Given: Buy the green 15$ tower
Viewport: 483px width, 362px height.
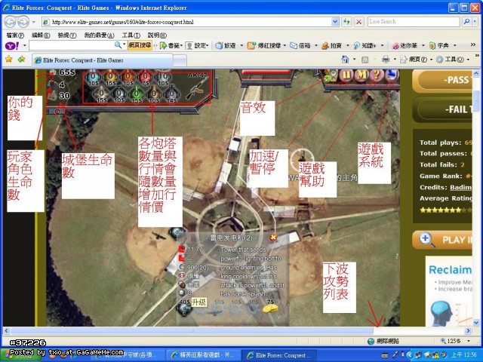Looking at the screenshot, I should (x=136, y=95).
